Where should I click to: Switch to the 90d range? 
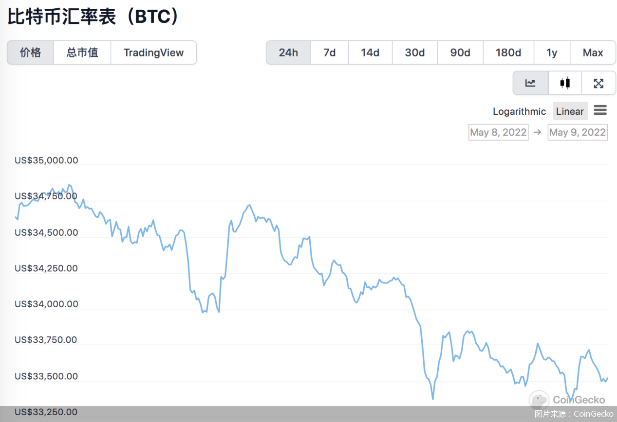[x=460, y=53]
